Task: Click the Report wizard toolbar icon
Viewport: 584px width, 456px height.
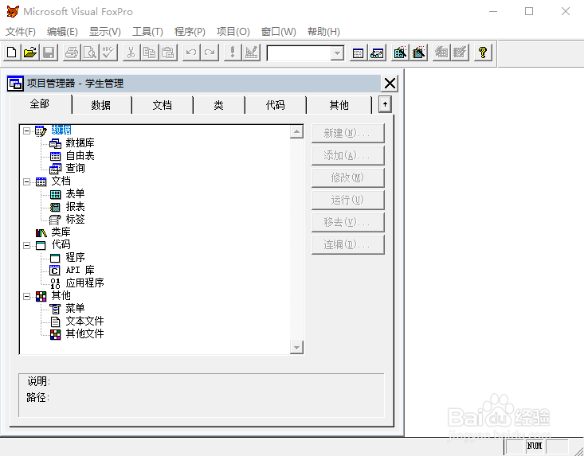Action: tap(418, 53)
